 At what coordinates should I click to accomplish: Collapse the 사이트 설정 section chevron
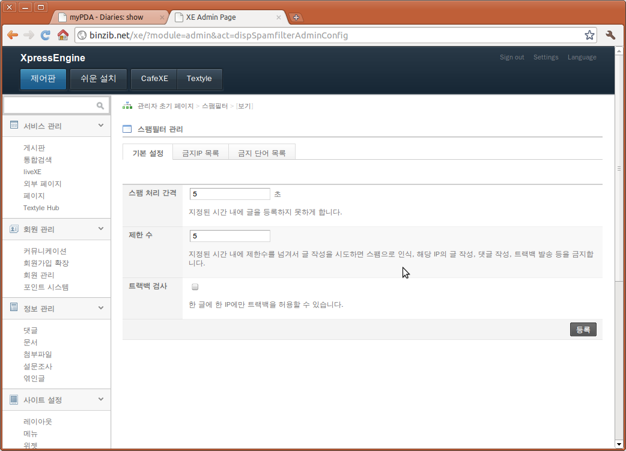(101, 399)
